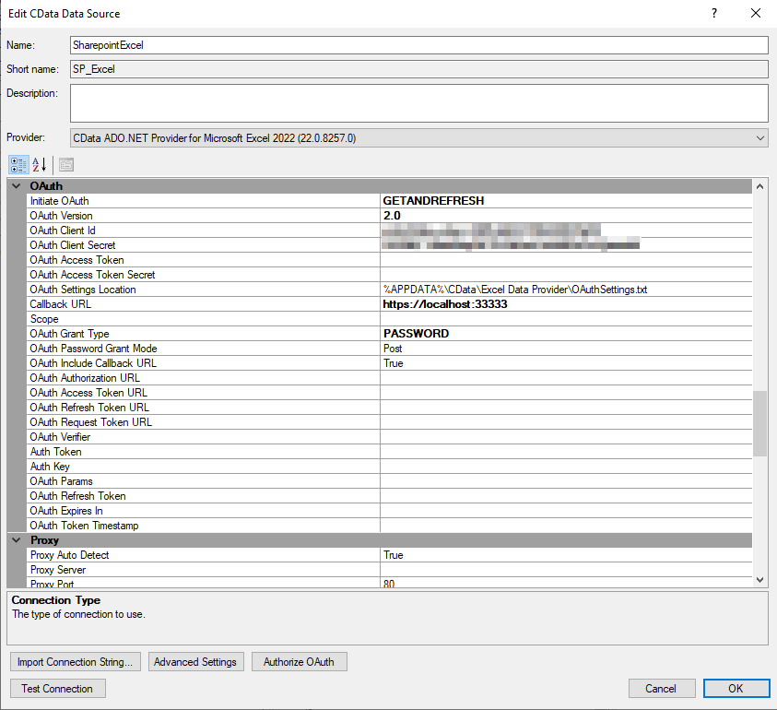Click Test Connection
This screenshot has height=710, width=777.
pyautogui.click(x=57, y=689)
